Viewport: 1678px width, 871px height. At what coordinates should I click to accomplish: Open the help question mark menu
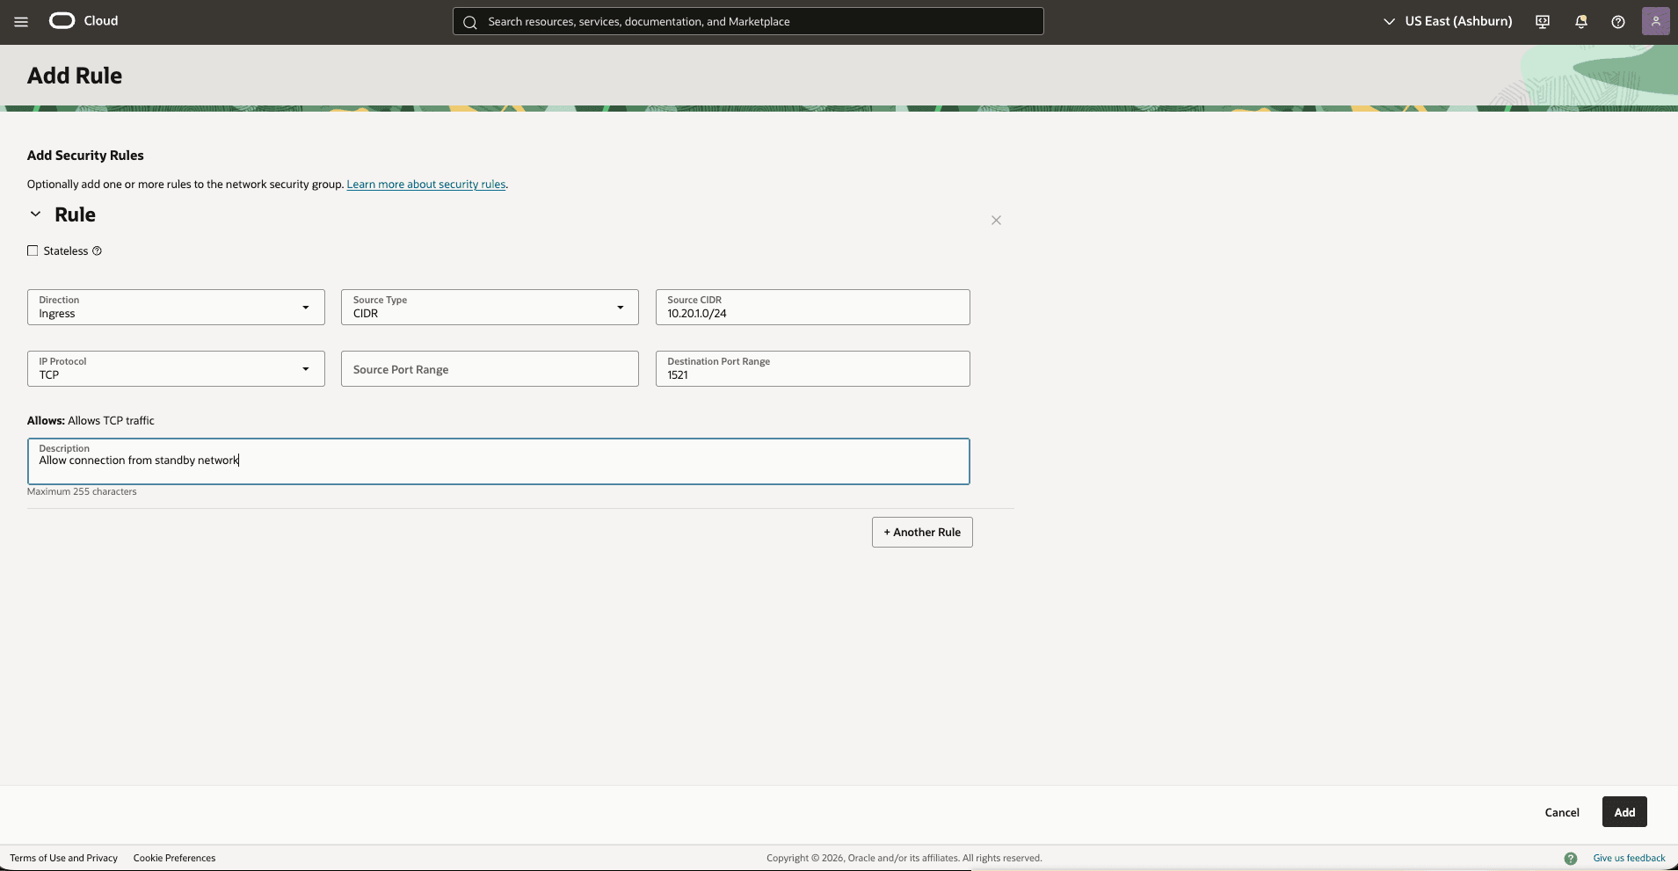(1617, 21)
